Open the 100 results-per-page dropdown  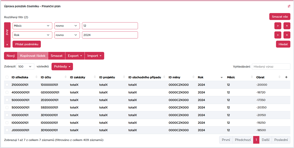tap(25, 66)
